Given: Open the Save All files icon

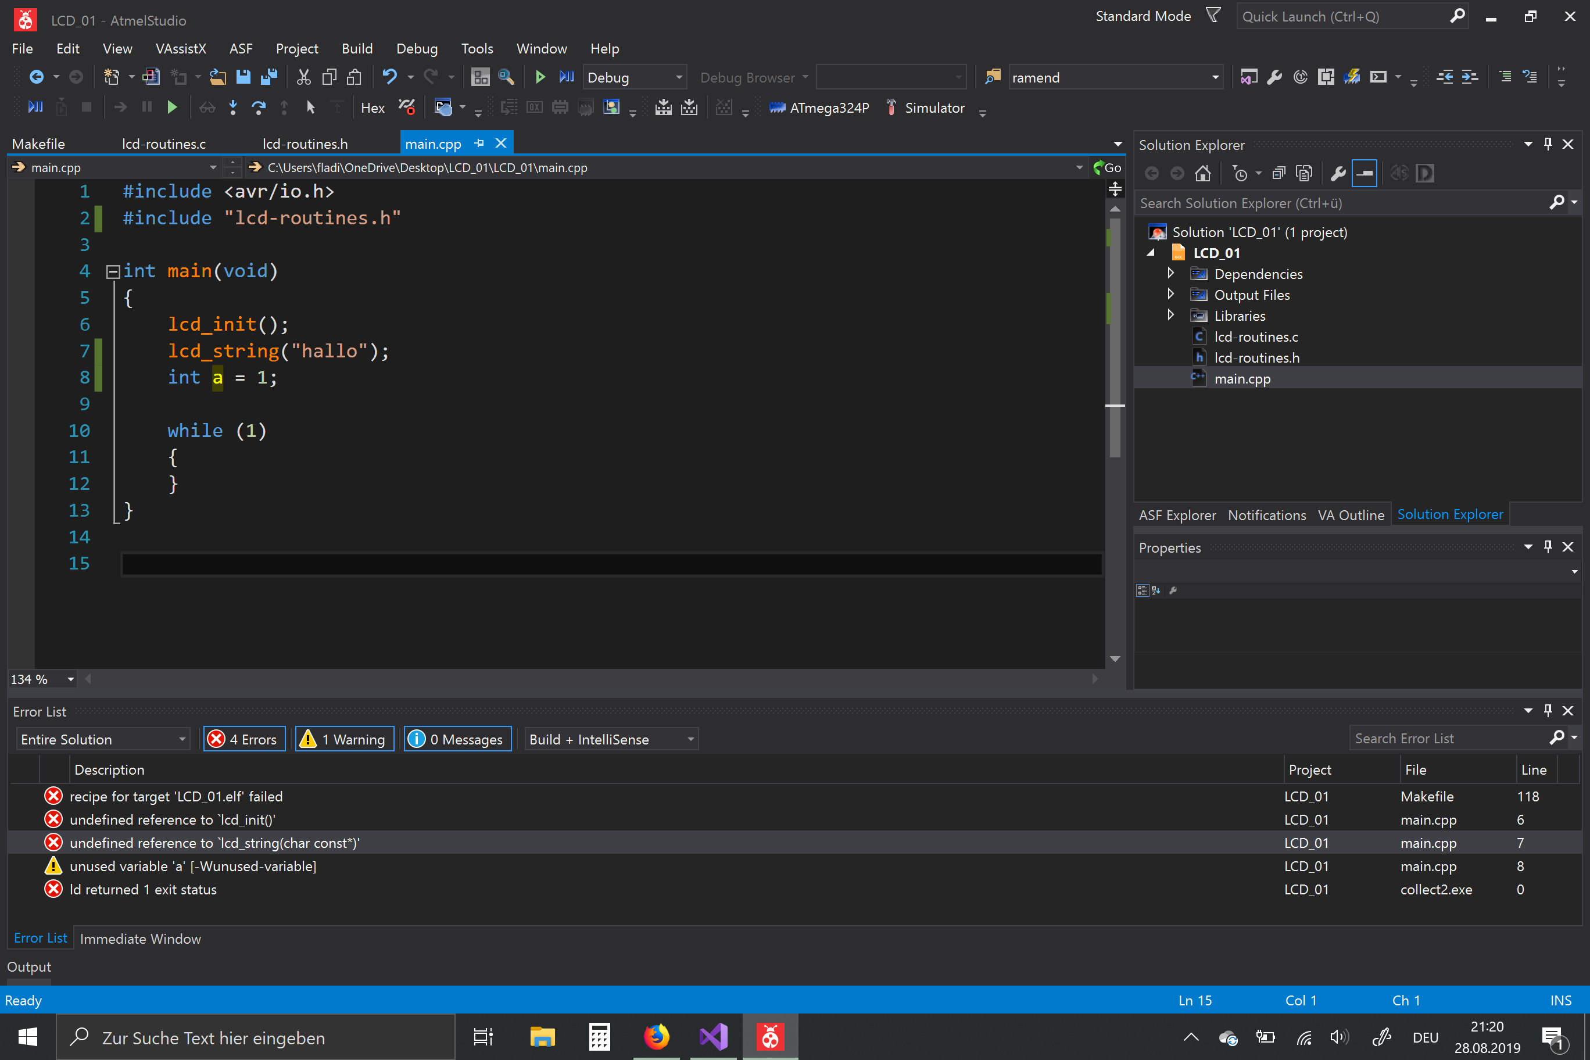Looking at the screenshot, I should [x=268, y=76].
